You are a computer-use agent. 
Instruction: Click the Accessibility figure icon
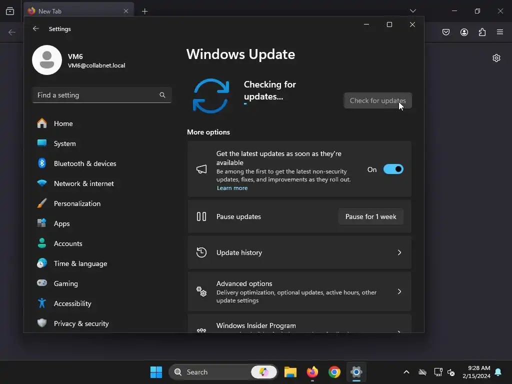tap(42, 303)
